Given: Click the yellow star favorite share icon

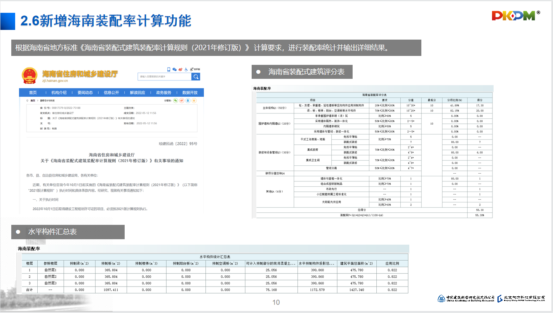Looking at the screenshot, I should coord(194,101).
